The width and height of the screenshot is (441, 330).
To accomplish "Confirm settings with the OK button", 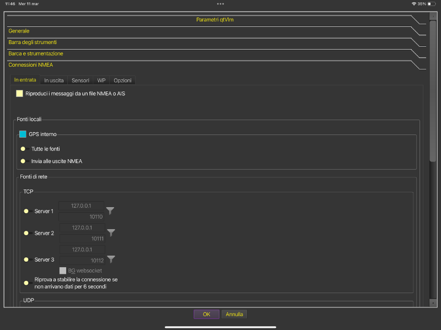I will [x=207, y=315].
